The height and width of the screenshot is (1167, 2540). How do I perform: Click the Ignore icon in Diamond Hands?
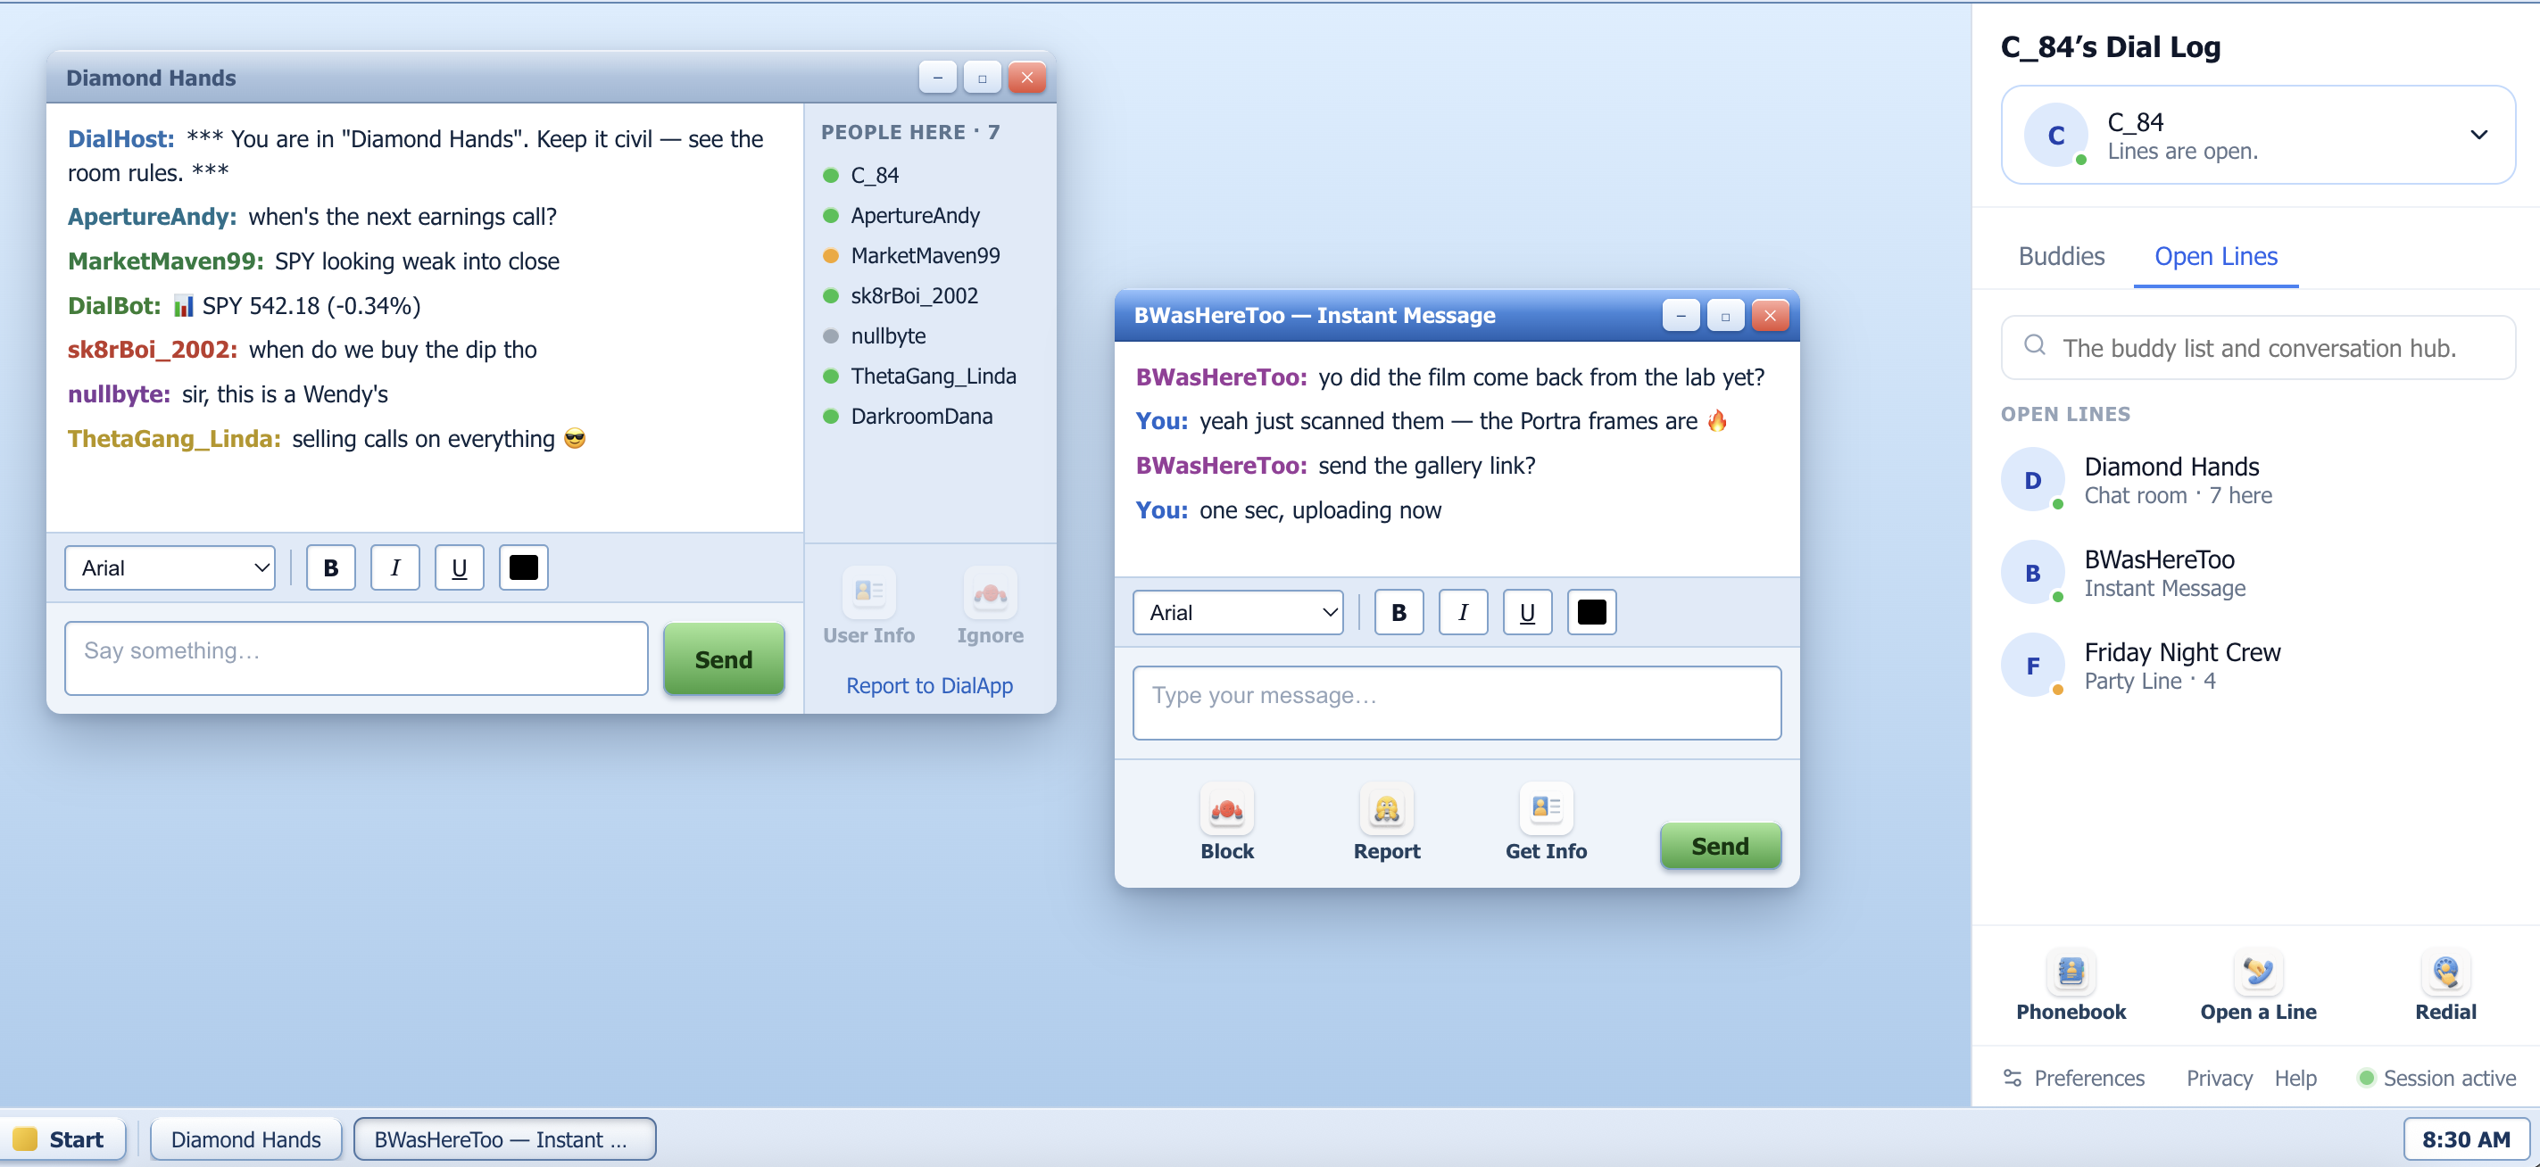(x=990, y=592)
